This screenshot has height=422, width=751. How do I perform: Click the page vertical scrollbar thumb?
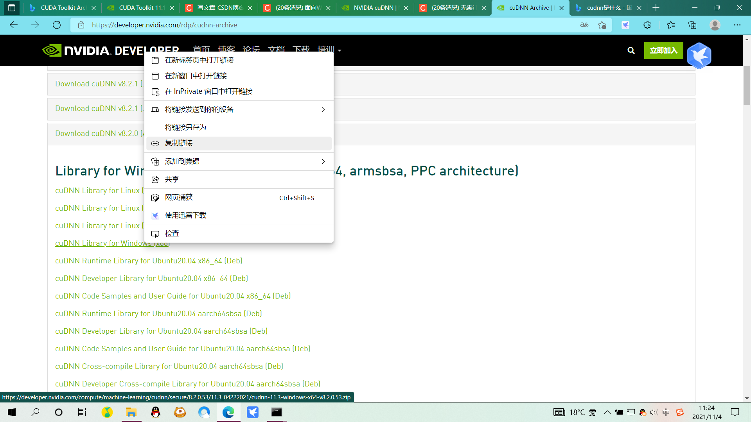[x=747, y=86]
